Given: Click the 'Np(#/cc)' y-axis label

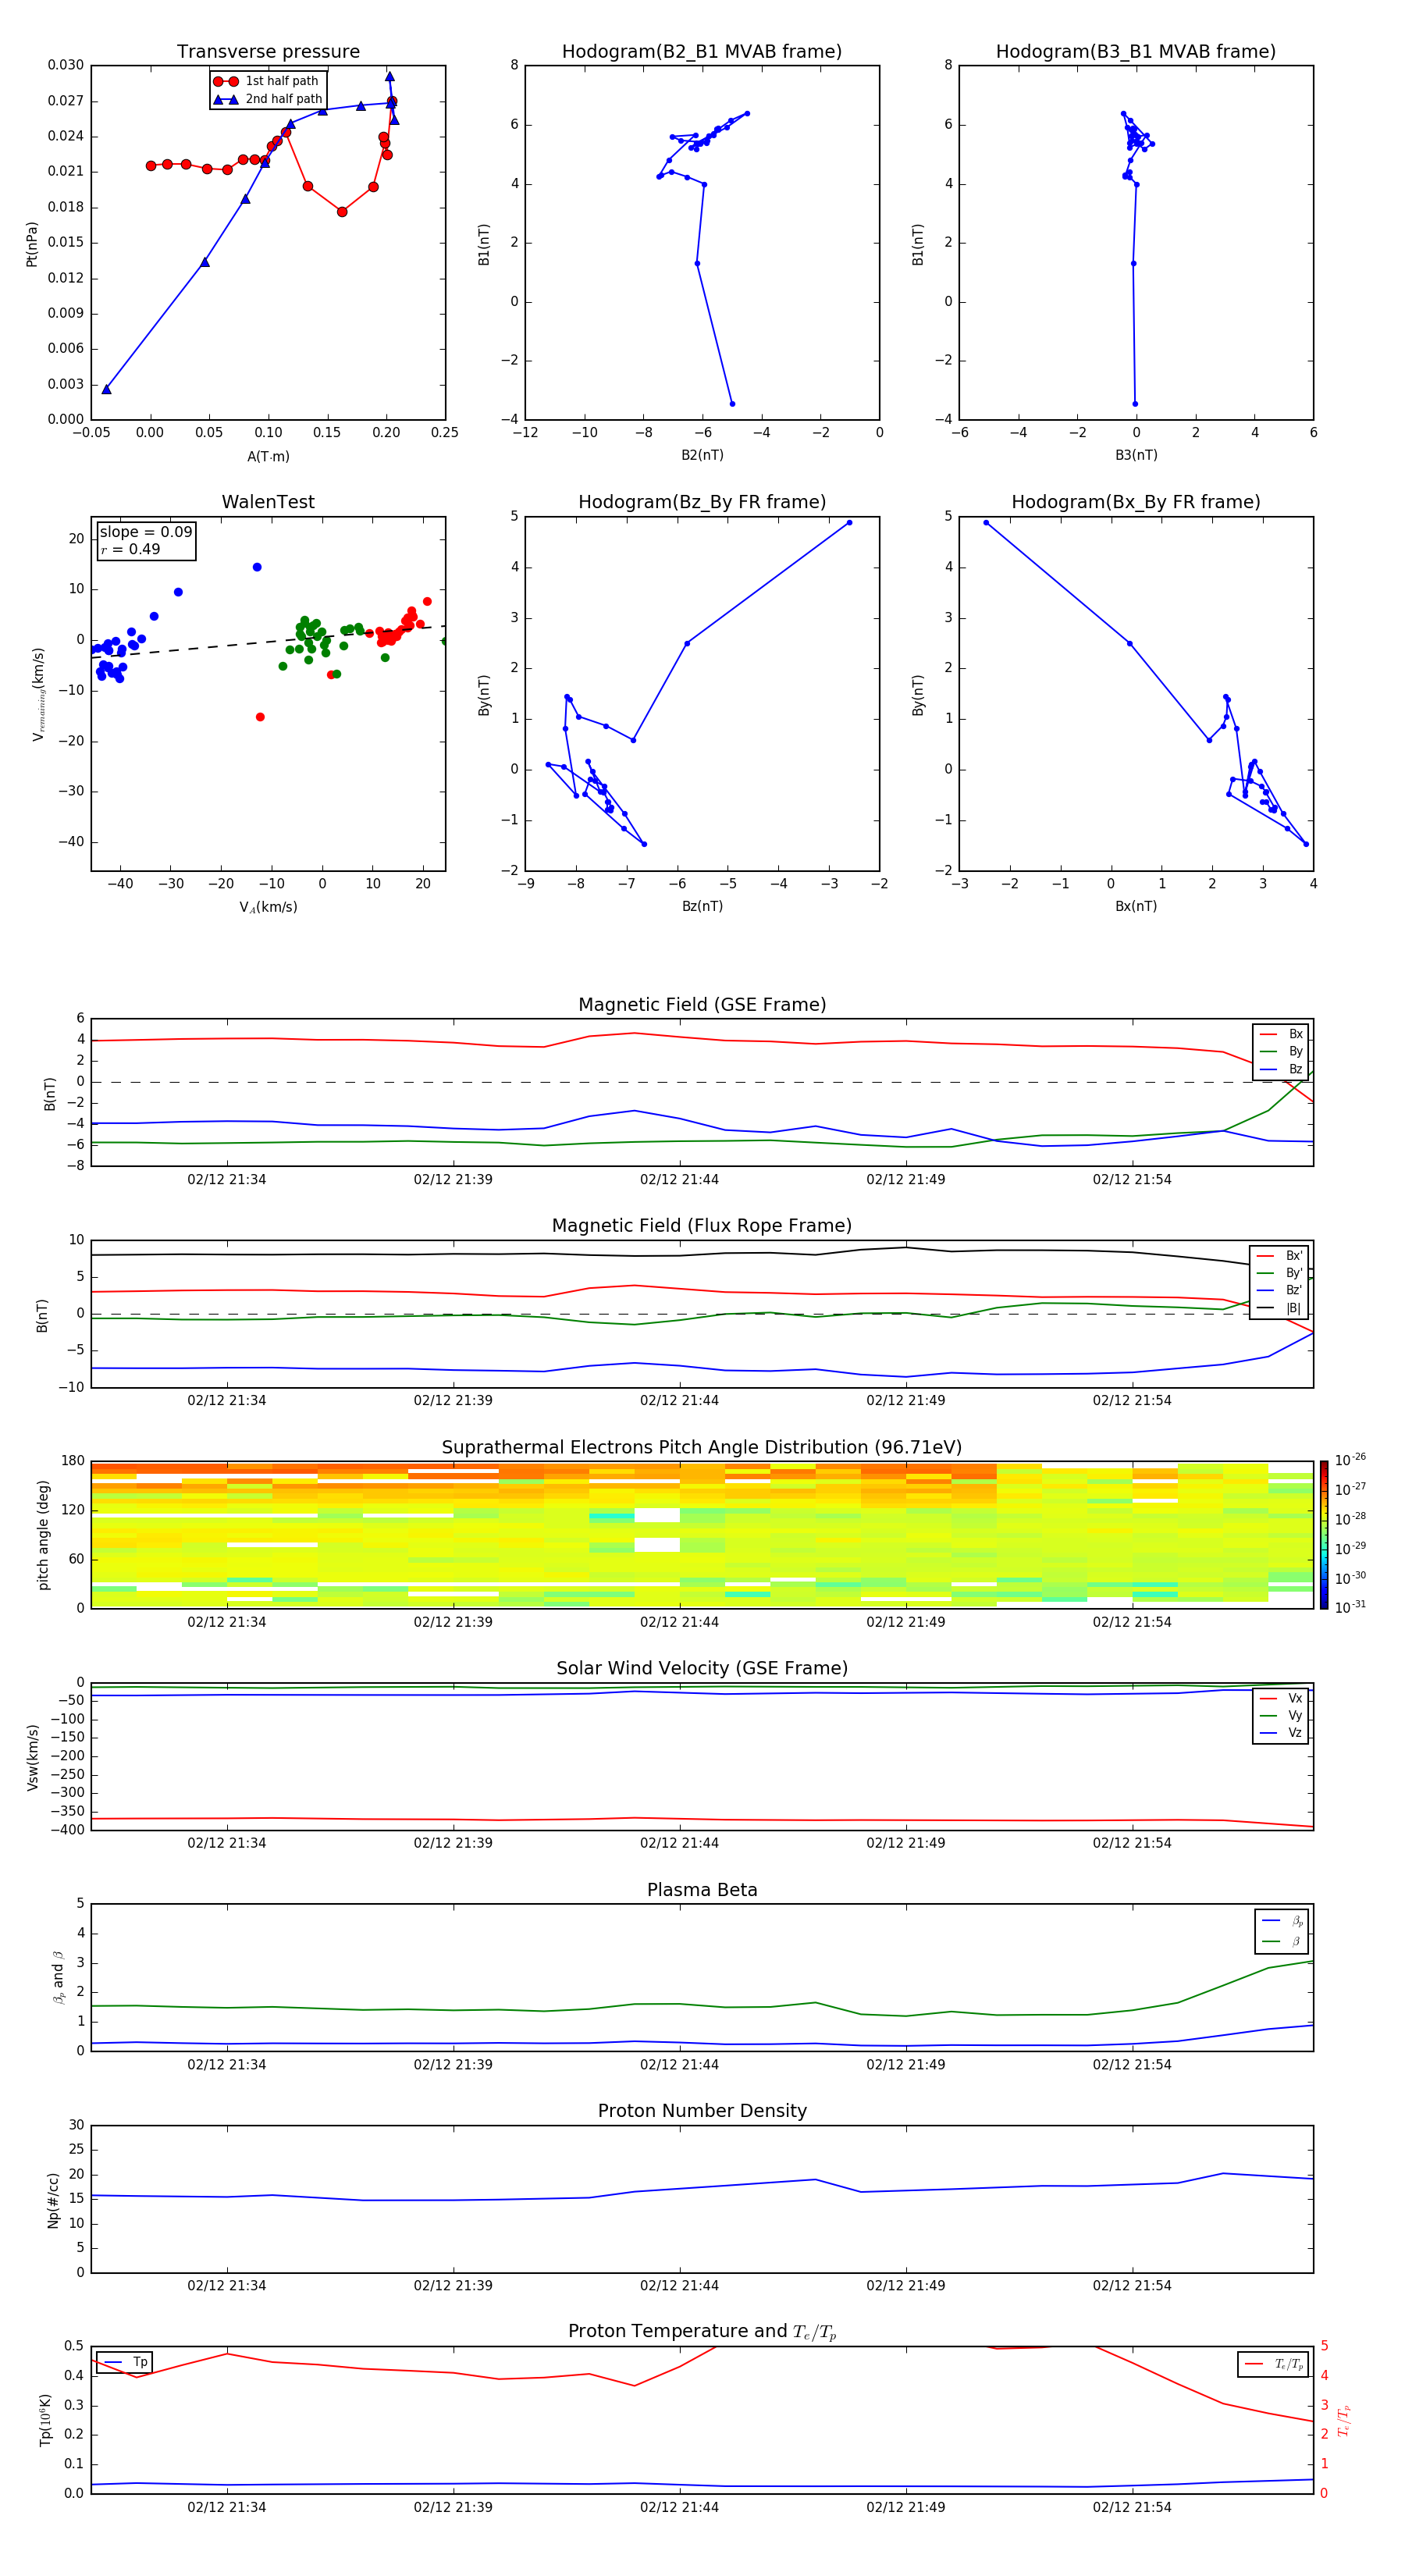Looking at the screenshot, I should [53, 2200].
